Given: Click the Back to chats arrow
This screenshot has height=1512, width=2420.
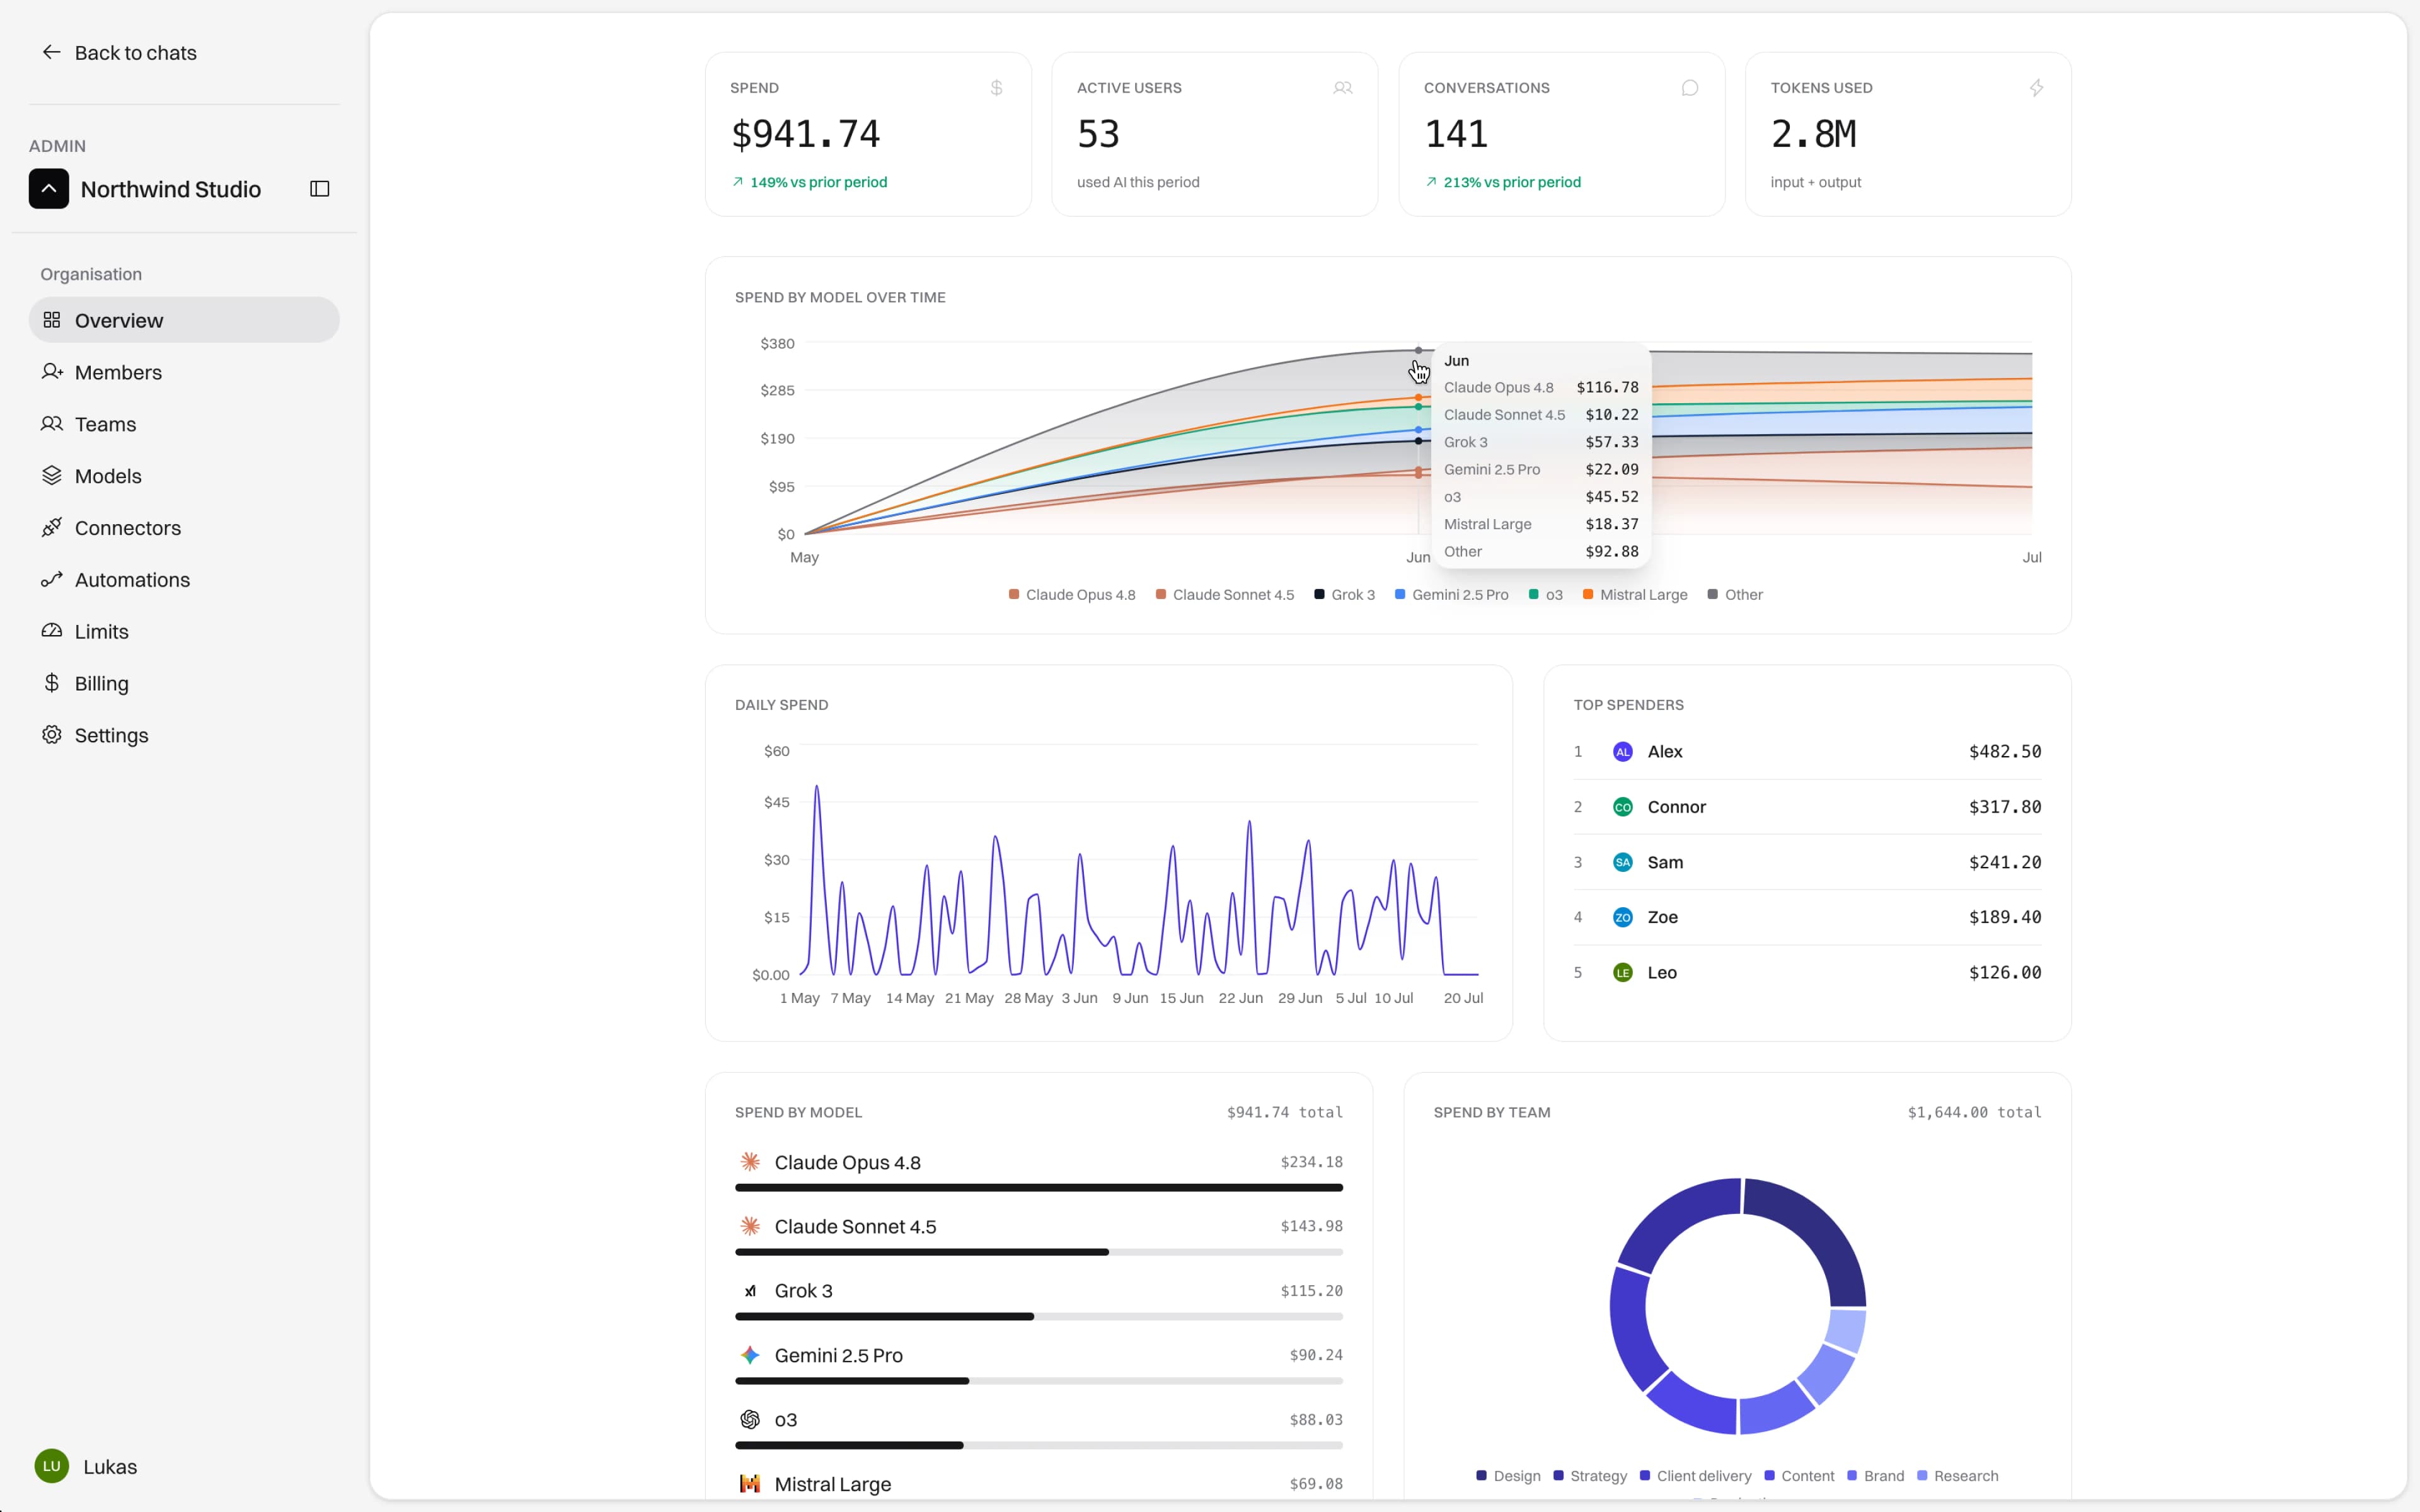Looking at the screenshot, I should (51, 52).
